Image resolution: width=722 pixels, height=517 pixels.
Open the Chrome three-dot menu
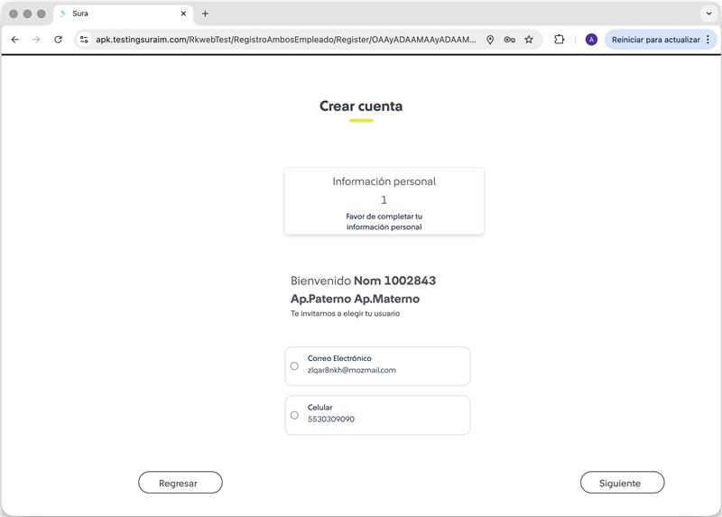point(708,40)
